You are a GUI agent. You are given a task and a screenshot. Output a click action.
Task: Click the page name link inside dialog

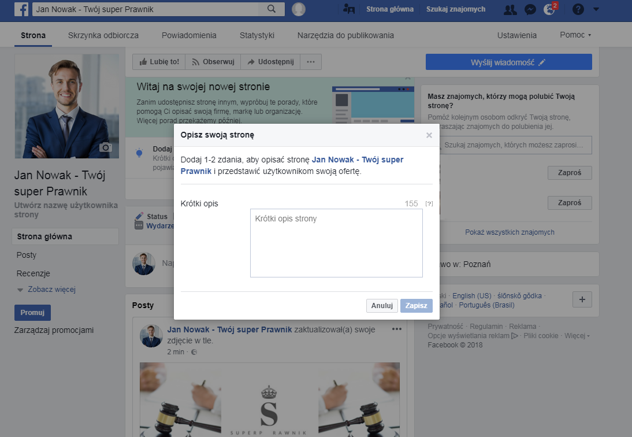pyautogui.click(x=292, y=165)
